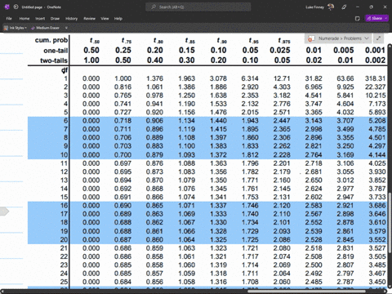This screenshot has height=294, width=392.
Task: Click the value 1.753 in df row 15
Action: tap(250, 197)
